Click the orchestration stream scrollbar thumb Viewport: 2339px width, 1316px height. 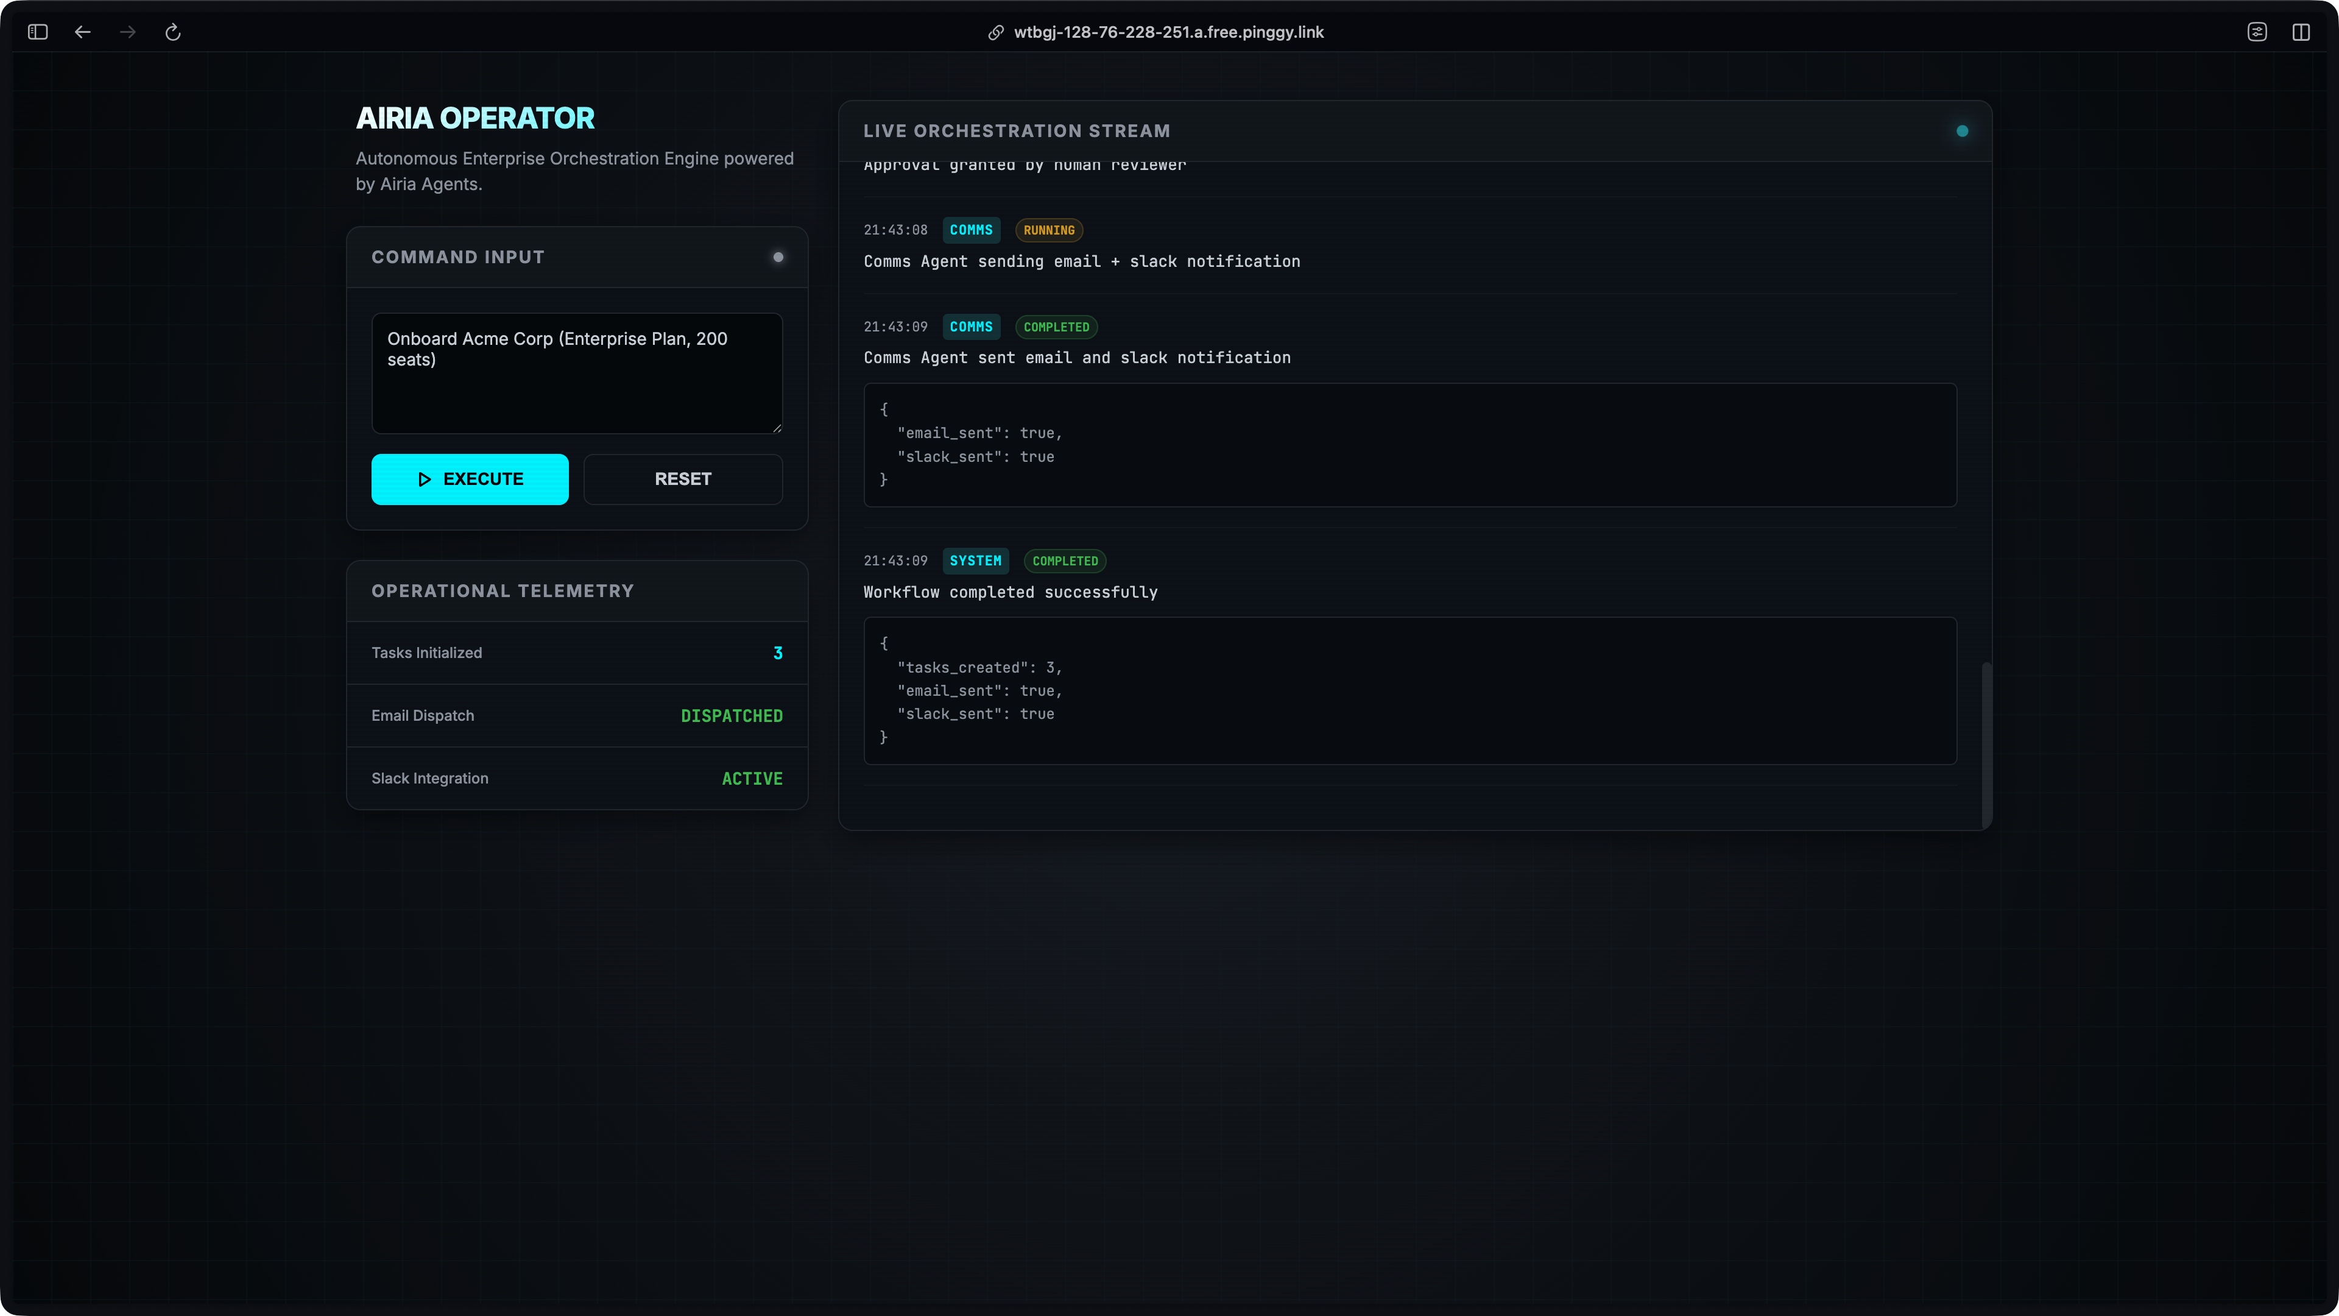click(x=1986, y=745)
